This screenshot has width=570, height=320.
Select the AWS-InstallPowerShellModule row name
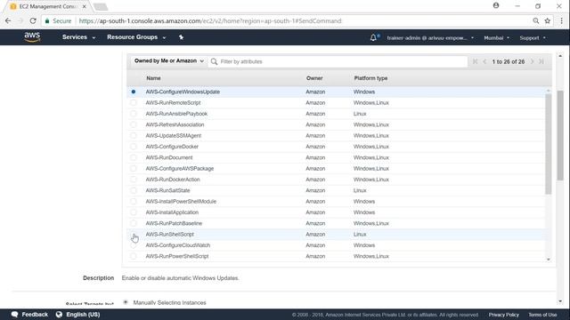(x=181, y=202)
